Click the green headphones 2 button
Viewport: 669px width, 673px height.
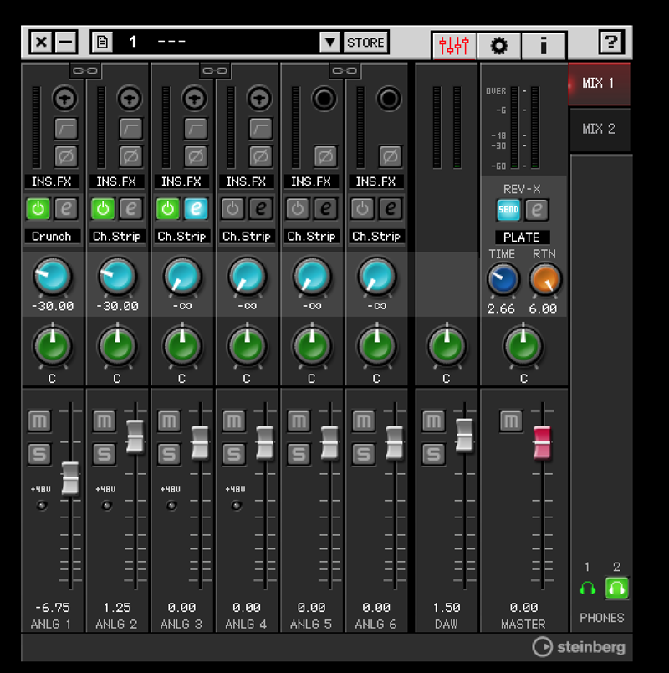pyautogui.click(x=616, y=588)
